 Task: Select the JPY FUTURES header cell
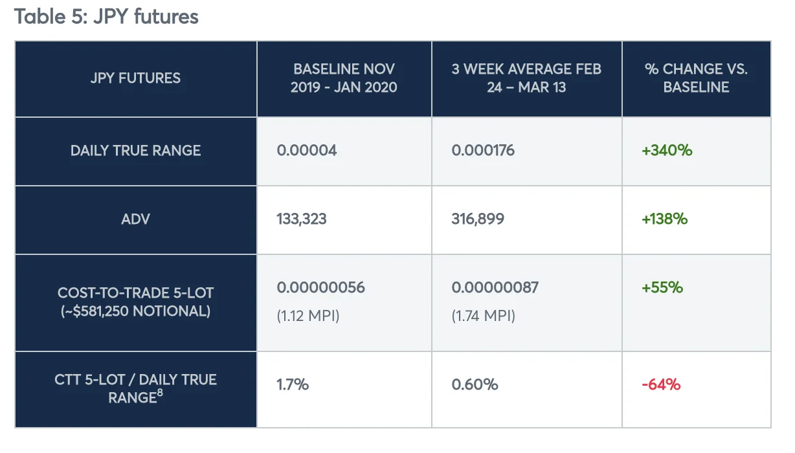pyautogui.click(x=135, y=78)
